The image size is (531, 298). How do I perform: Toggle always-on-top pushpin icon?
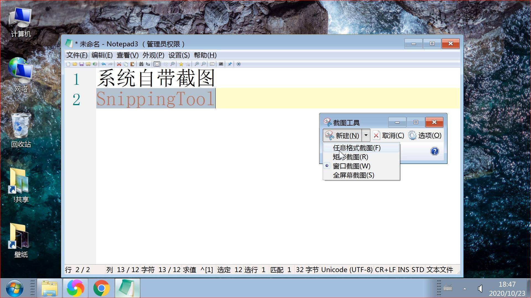(230, 64)
